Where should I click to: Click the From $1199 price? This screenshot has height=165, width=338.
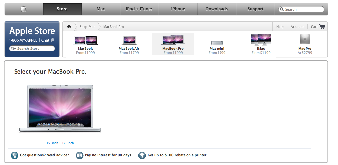click(261, 53)
